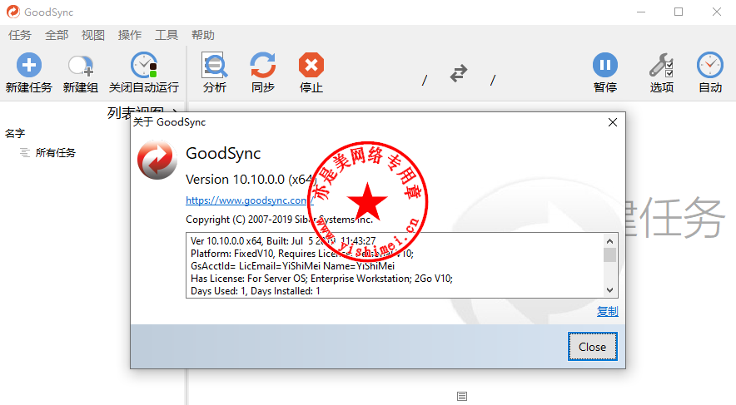Click the Copyright 2007-2019 text
This screenshot has height=405, width=736.
[x=279, y=220]
